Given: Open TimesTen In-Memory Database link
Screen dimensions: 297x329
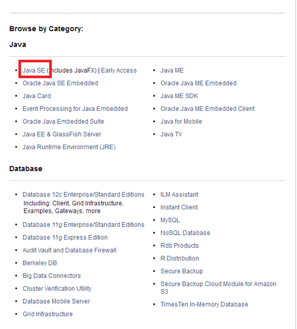Looking at the screenshot, I should [204, 304].
